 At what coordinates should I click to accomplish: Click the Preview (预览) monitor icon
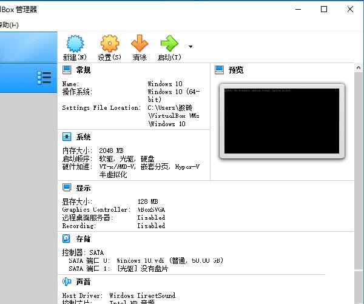[219, 70]
